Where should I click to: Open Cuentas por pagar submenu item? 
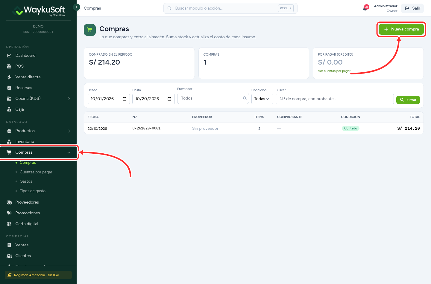pos(36,172)
